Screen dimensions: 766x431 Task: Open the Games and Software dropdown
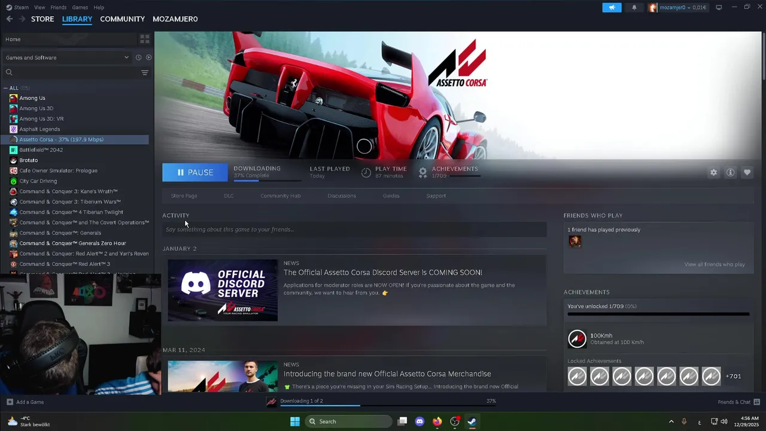coord(67,57)
